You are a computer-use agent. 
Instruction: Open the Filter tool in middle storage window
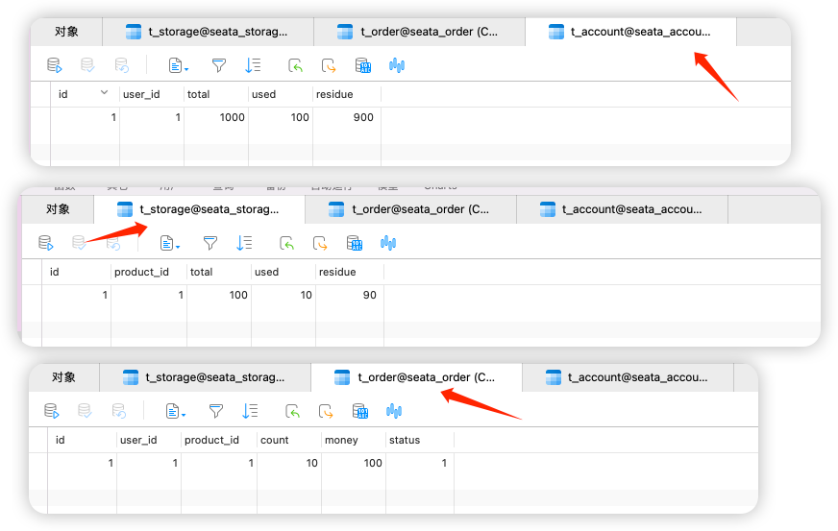[x=210, y=243]
